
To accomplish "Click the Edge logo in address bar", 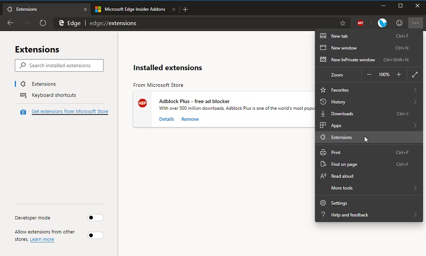I will [61, 23].
